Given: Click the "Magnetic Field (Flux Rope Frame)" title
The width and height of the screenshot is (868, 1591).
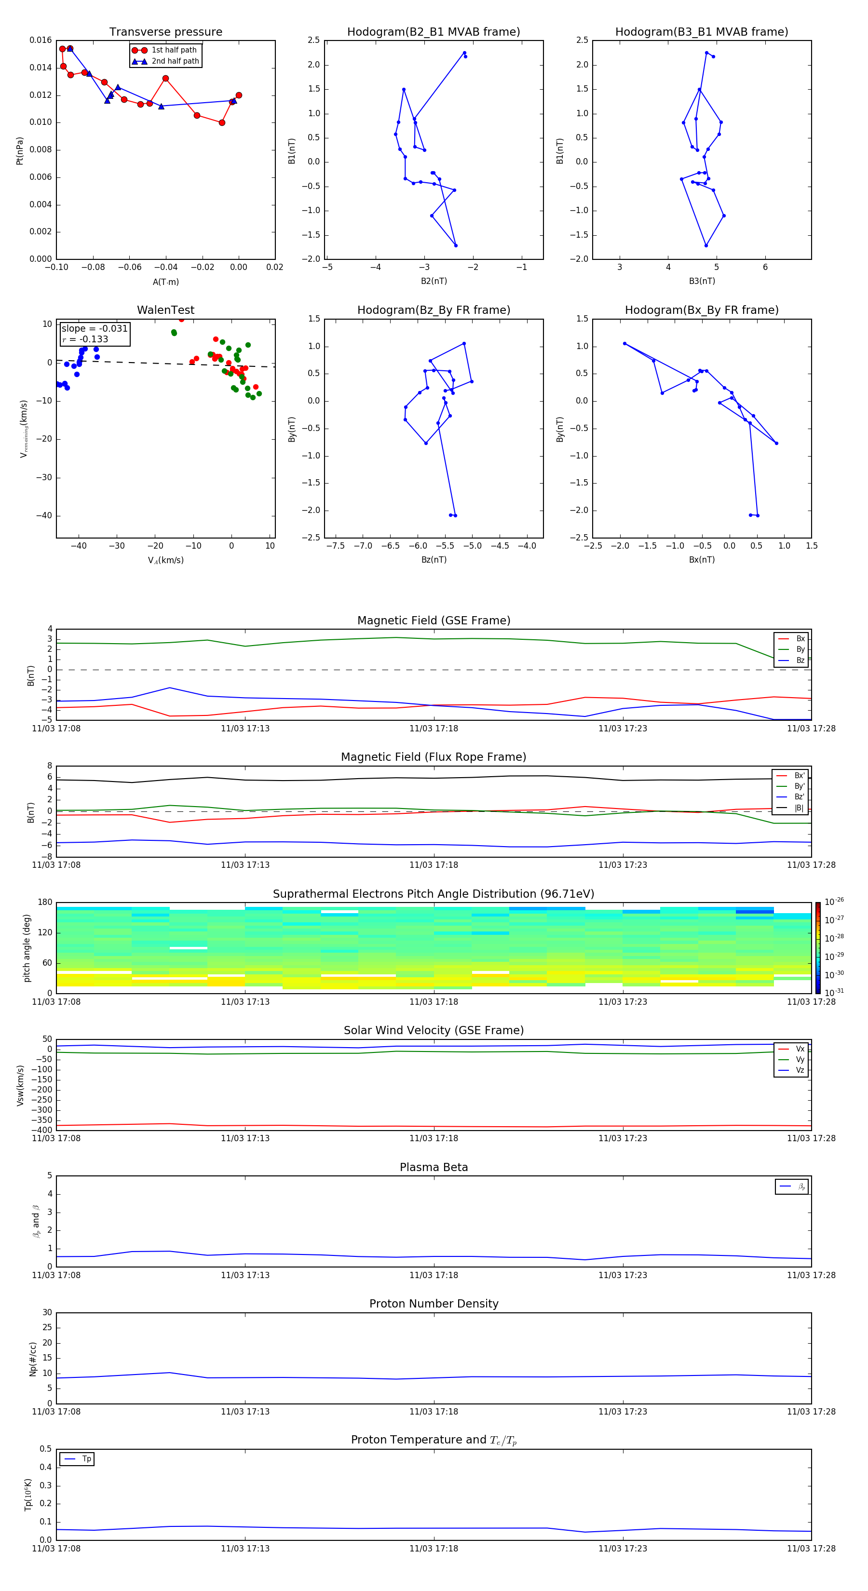Looking at the screenshot, I should 434,757.
